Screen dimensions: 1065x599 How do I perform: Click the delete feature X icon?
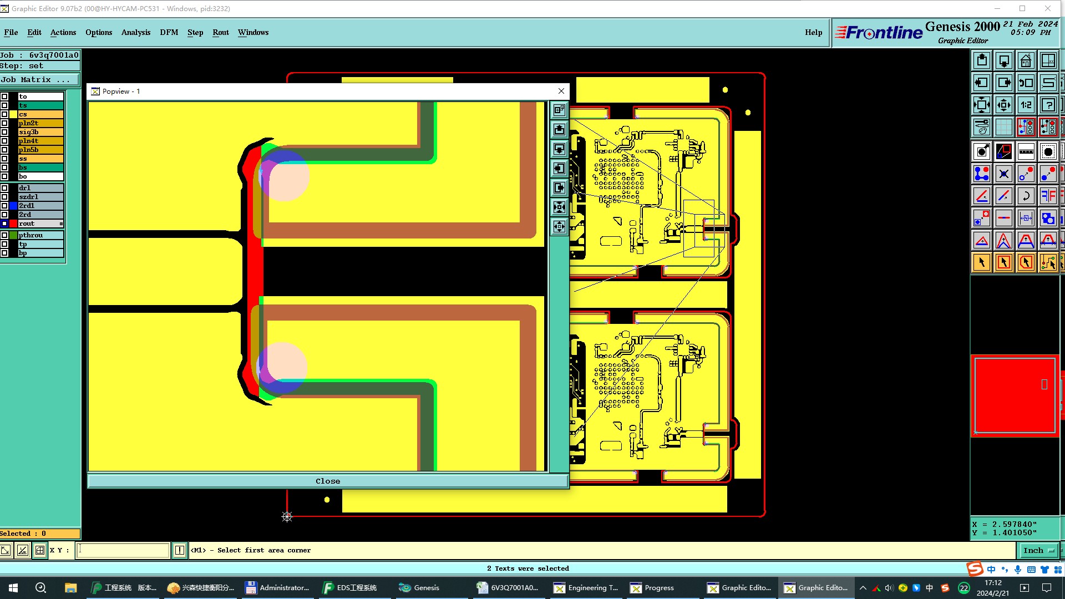click(1003, 174)
